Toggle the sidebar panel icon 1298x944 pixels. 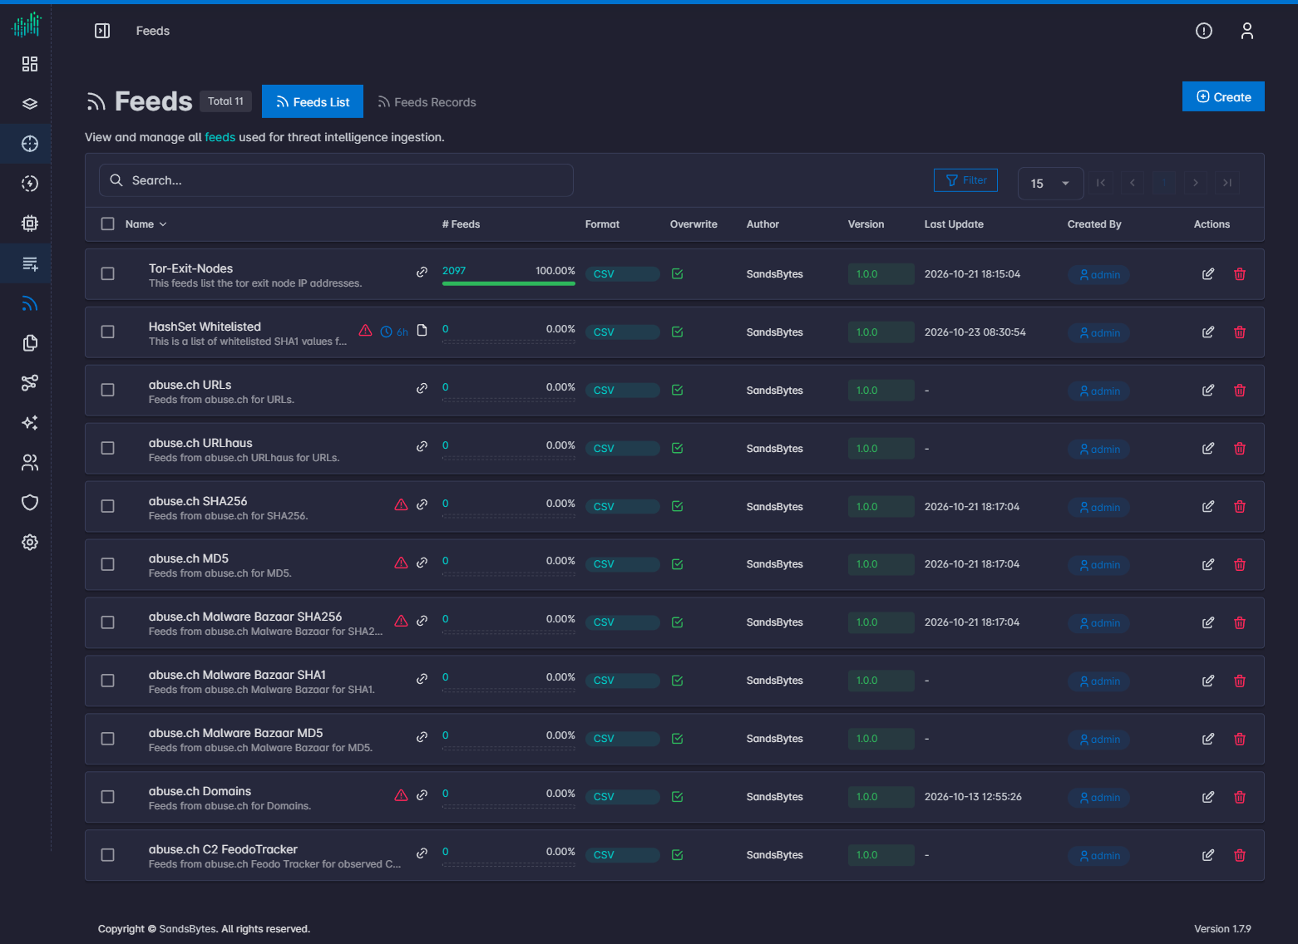tap(102, 31)
